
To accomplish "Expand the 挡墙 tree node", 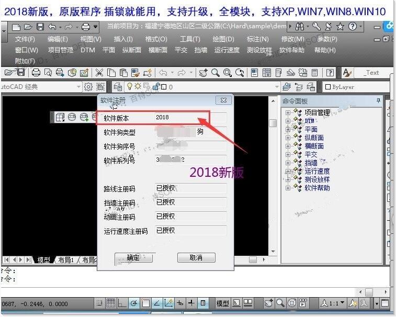I will click(x=288, y=163).
